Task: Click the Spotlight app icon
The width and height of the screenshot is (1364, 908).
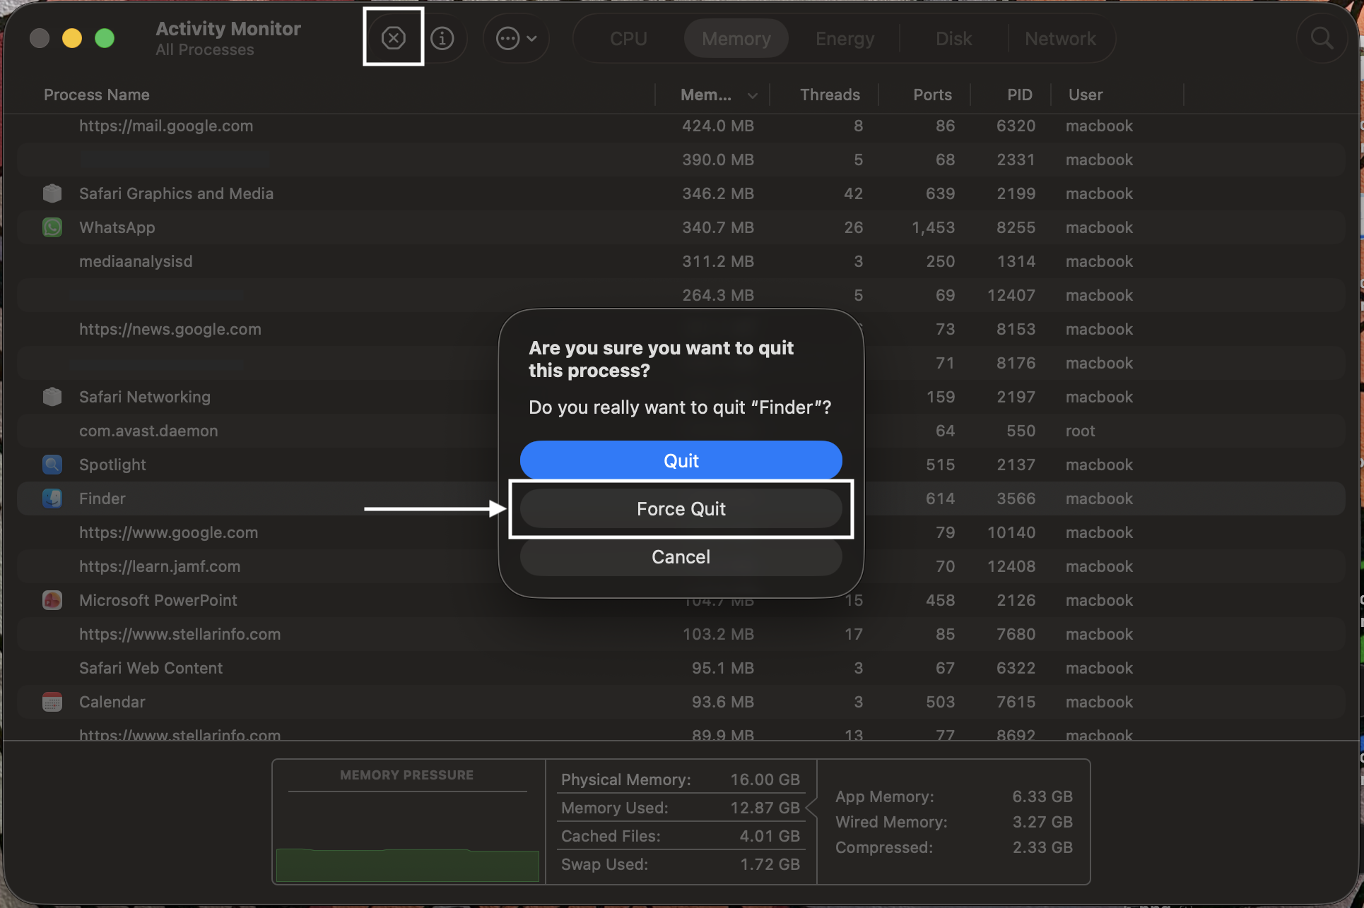Action: (52, 465)
